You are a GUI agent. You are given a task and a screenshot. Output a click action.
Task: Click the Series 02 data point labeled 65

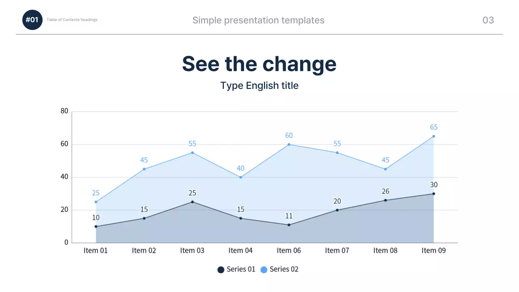433,136
